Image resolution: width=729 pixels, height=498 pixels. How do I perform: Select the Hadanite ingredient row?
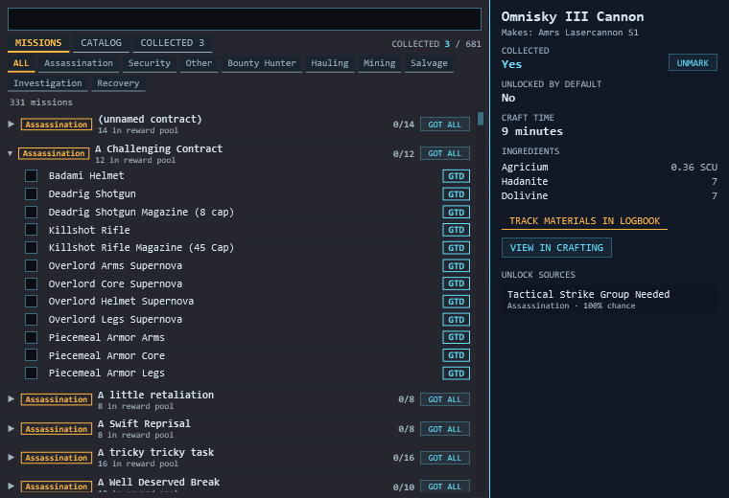click(609, 181)
